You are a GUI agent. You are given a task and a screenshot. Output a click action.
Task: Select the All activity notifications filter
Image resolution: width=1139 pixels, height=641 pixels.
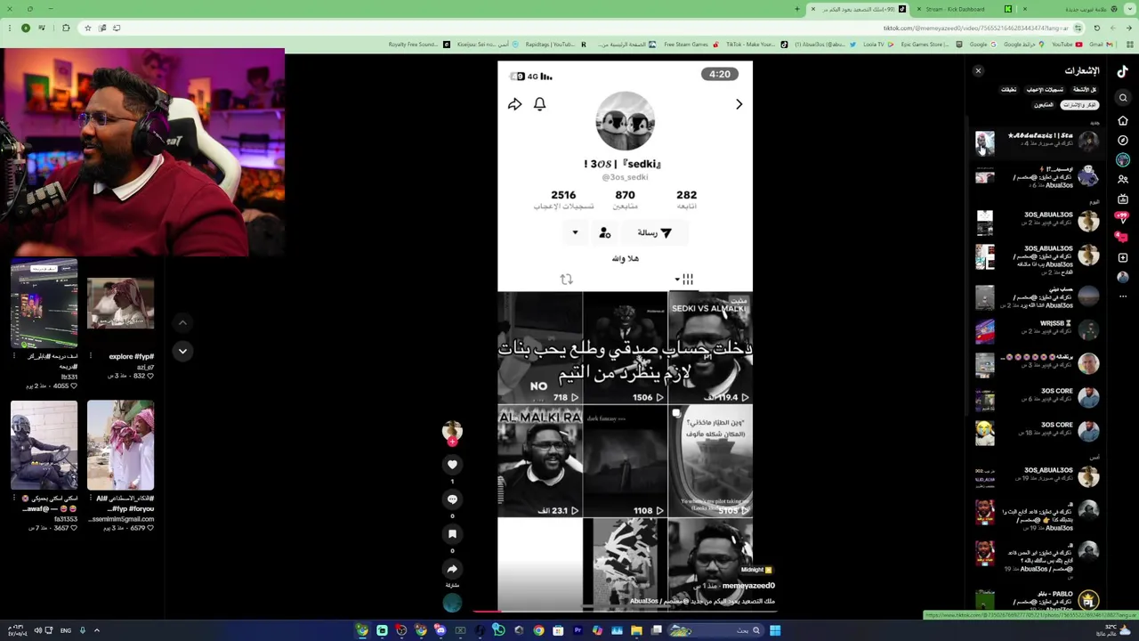pyautogui.click(x=1085, y=90)
